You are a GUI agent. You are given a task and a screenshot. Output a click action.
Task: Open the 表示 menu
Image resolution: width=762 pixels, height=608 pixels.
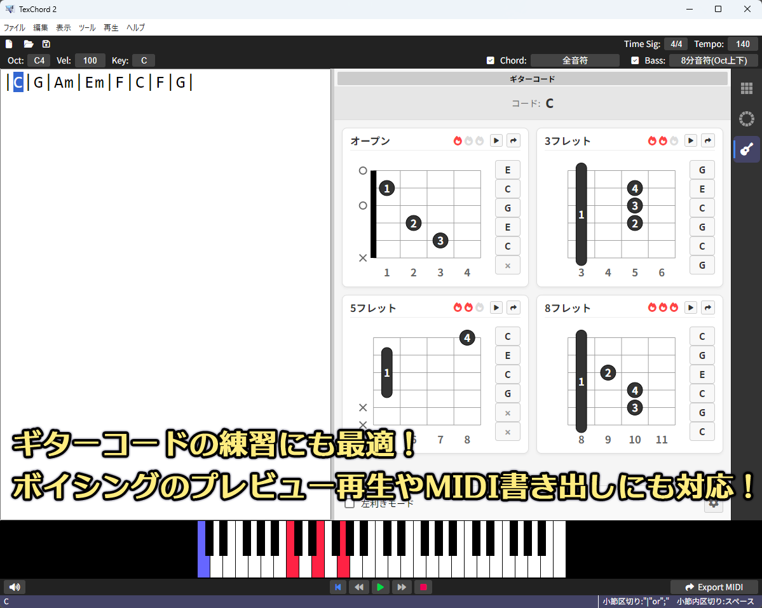[63, 28]
